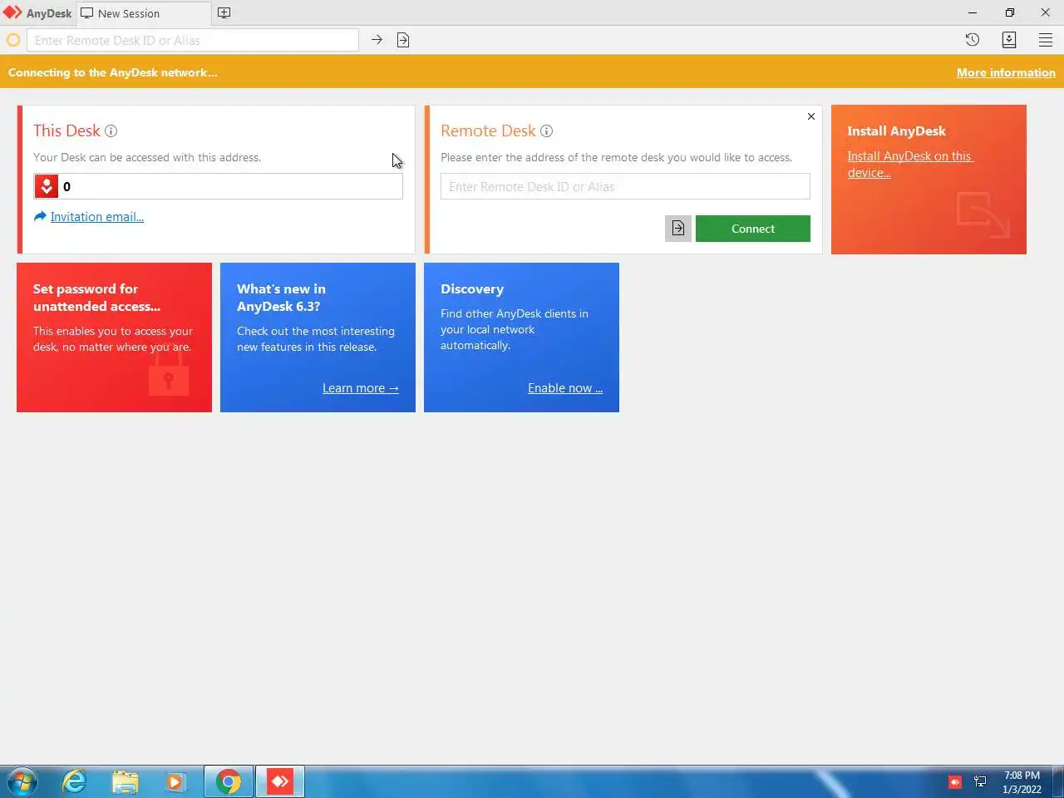Click the invitation share arrow icon
This screenshot has width=1064, height=798.
[x=40, y=216]
